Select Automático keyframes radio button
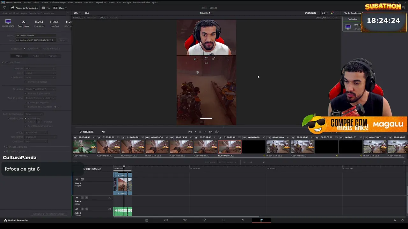408x229 pixels. click(26, 118)
